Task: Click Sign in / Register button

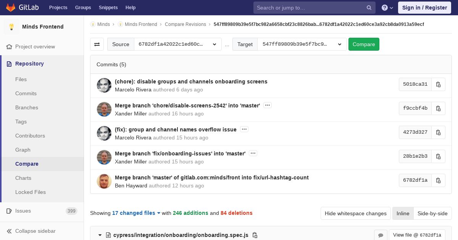Action: point(424,8)
